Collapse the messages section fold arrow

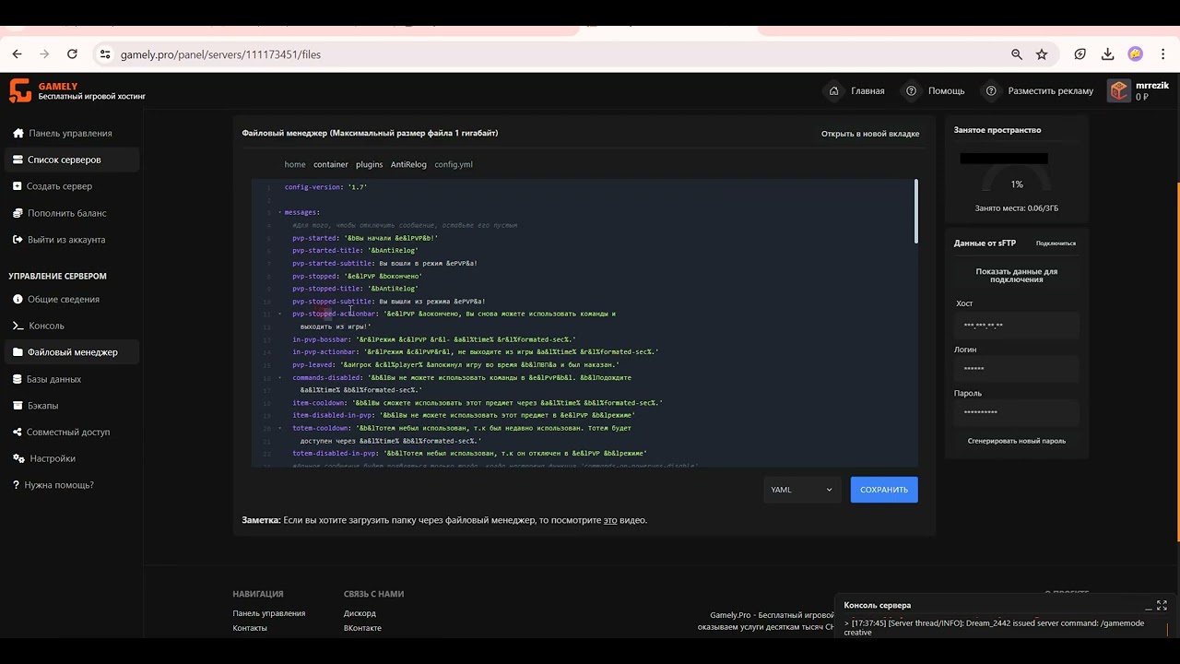tap(280, 213)
